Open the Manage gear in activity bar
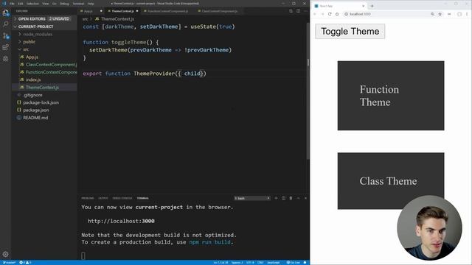The width and height of the screenshot is (472, 265). coord(5,254)
